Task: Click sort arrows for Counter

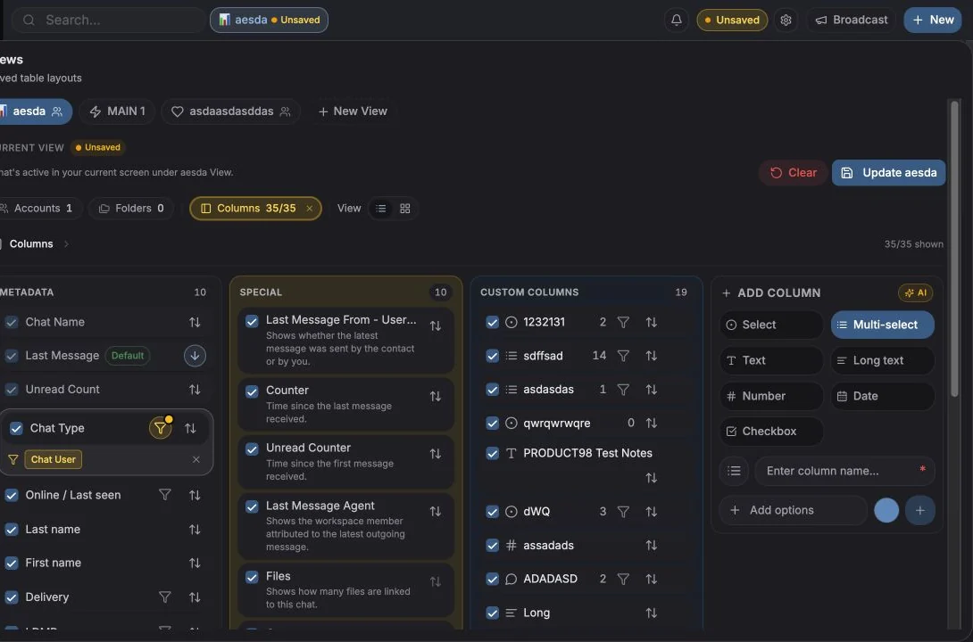Action: point(436,396)
